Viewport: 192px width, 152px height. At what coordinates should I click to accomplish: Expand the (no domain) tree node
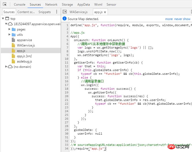tap(6, 67)
